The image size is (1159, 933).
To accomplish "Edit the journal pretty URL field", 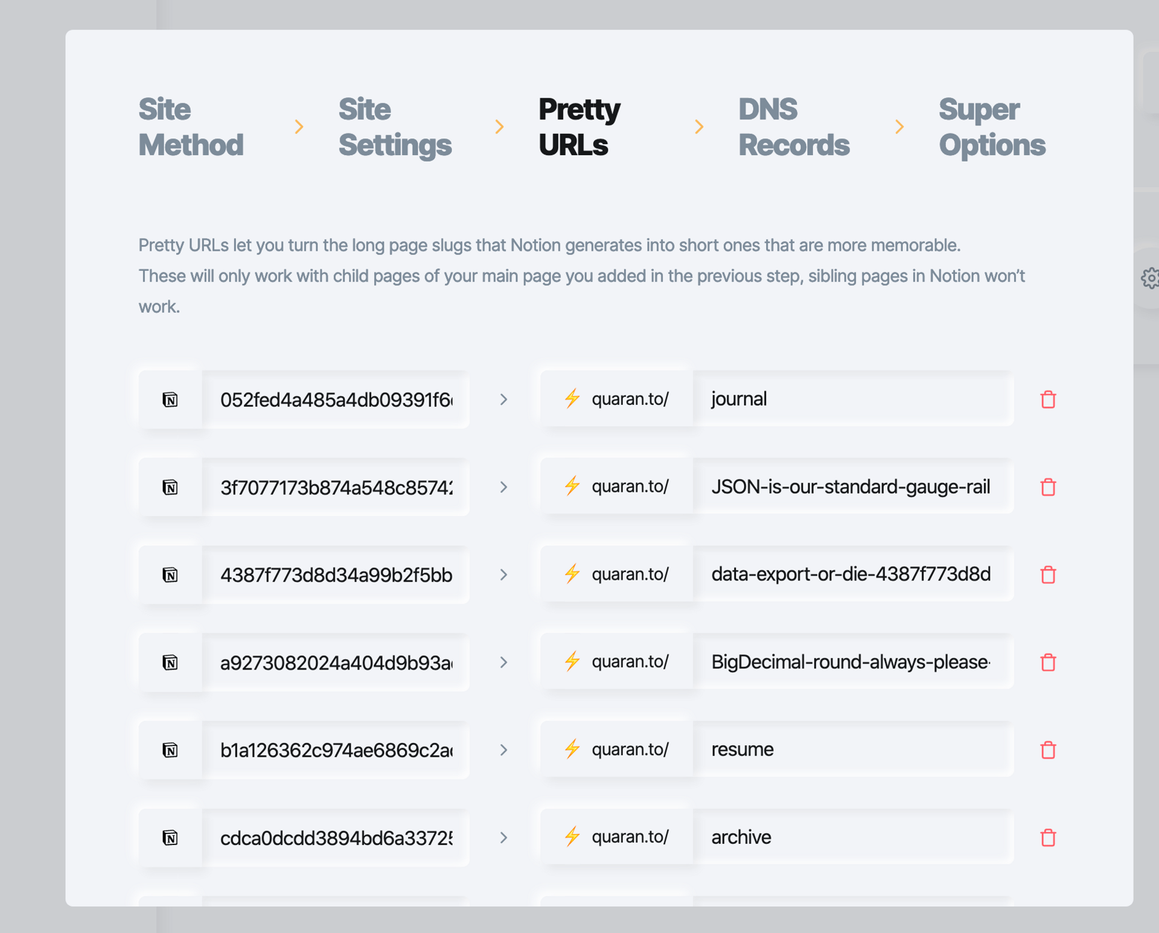I will tap(853, 398).
